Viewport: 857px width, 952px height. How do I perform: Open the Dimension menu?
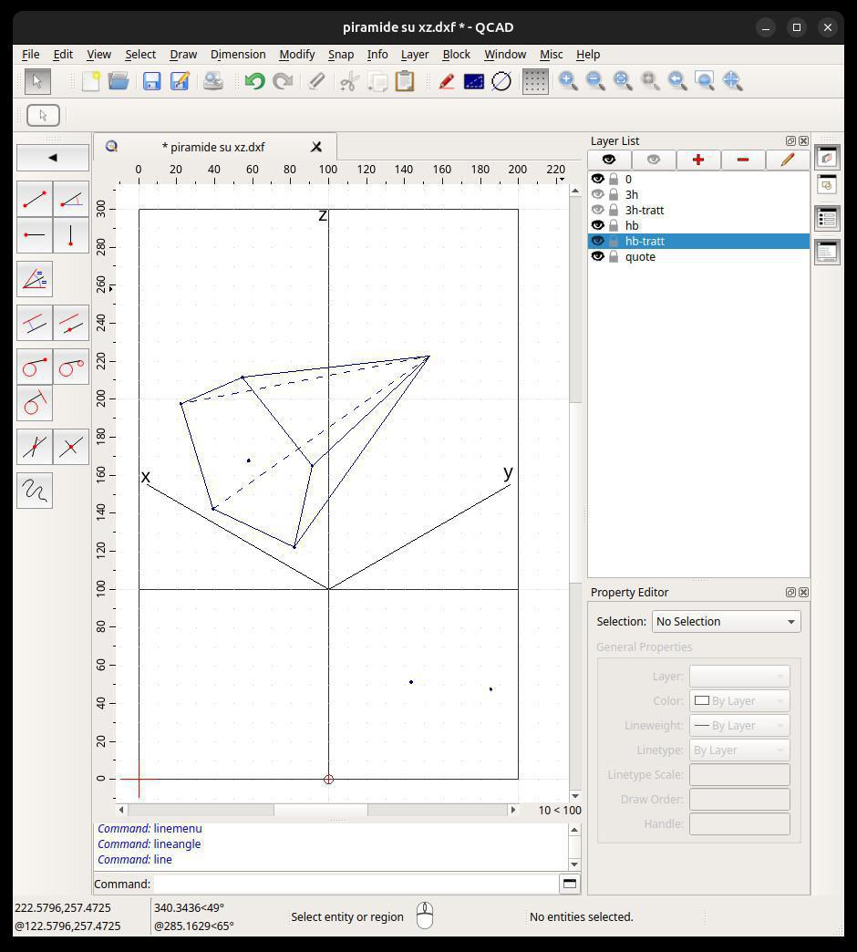click(x=238, y=55)
